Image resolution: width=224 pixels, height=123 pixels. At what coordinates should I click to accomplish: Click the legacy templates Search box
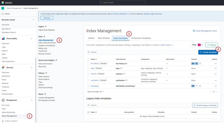[x=139, y=105]
